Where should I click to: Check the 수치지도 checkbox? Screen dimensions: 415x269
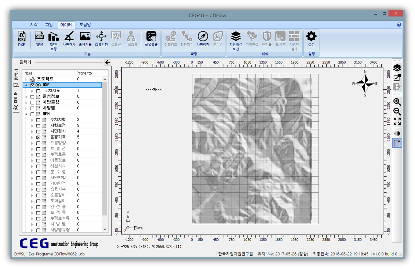click(38, 91)
